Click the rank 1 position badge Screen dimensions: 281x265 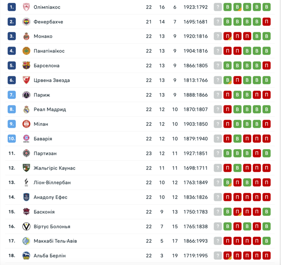[x=12, y=7]
